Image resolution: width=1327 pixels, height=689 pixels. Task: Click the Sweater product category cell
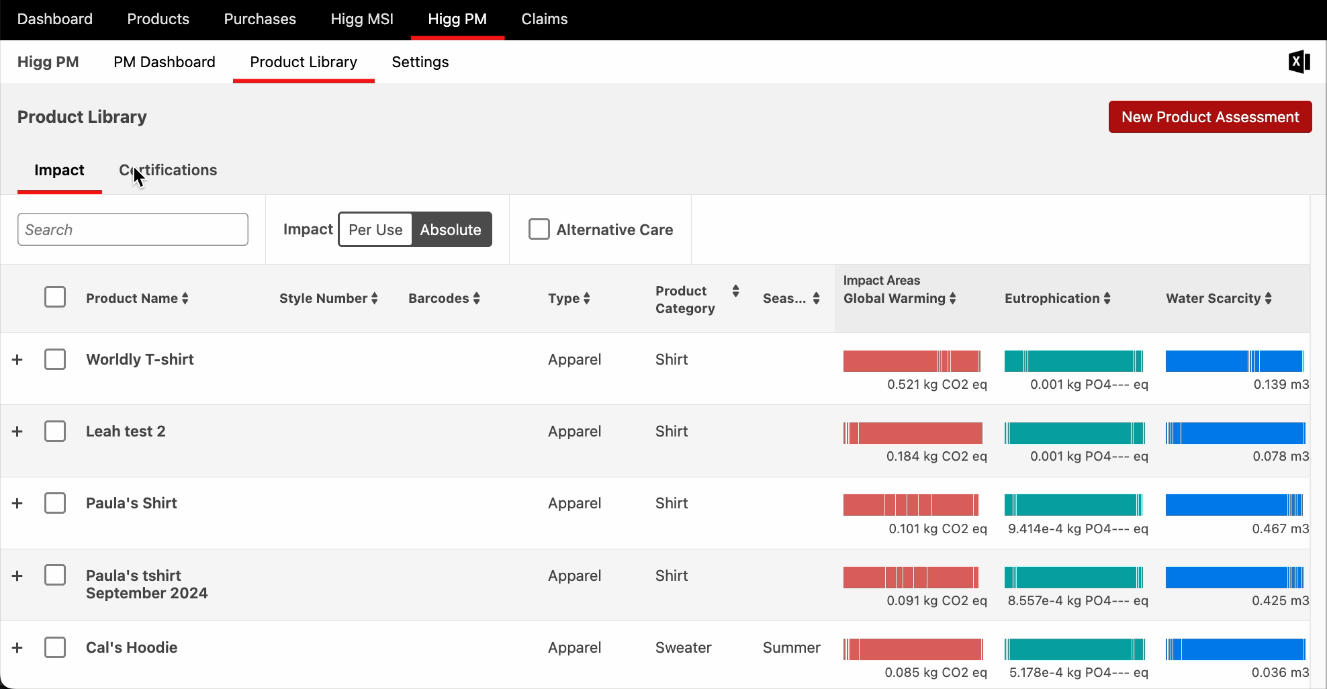684,647
